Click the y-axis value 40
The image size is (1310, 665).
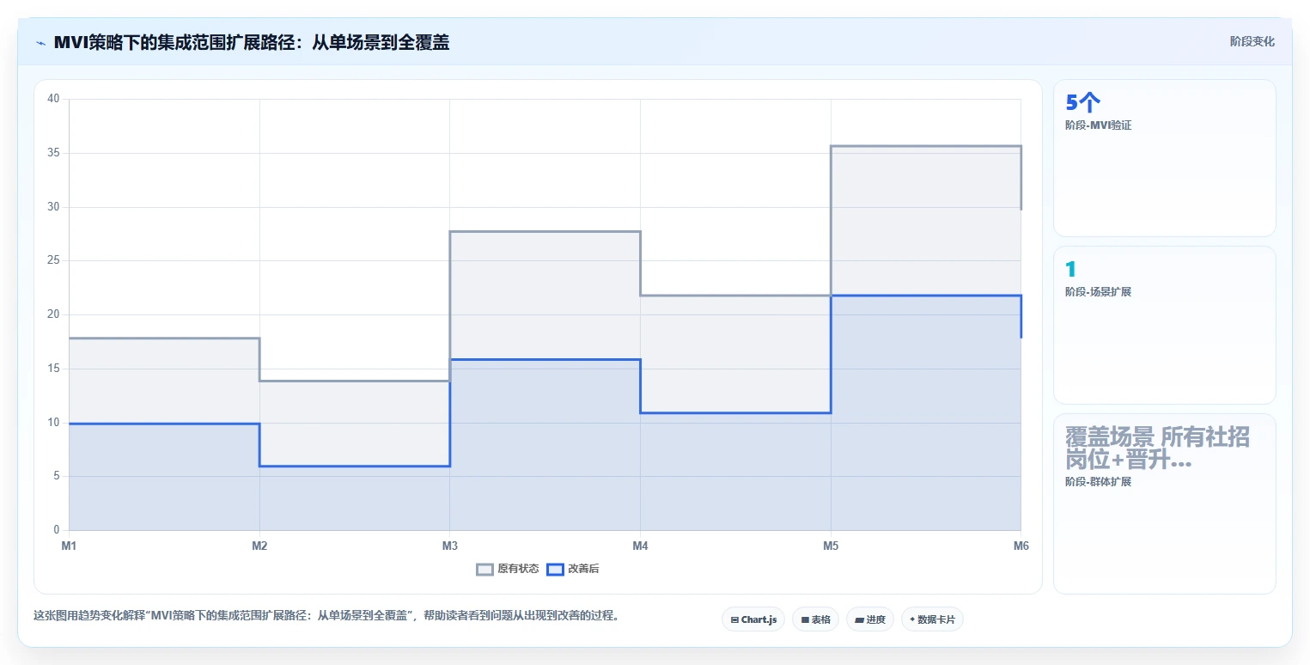click(x=53, y=99)
